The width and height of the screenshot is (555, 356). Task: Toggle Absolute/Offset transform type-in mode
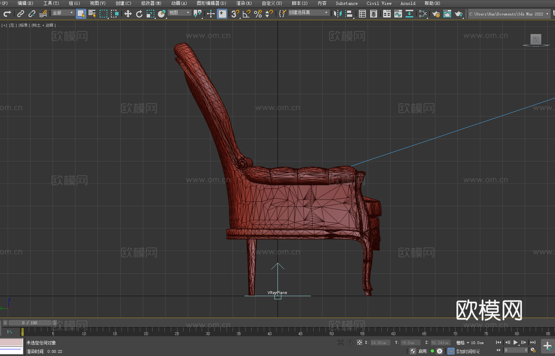360,342
